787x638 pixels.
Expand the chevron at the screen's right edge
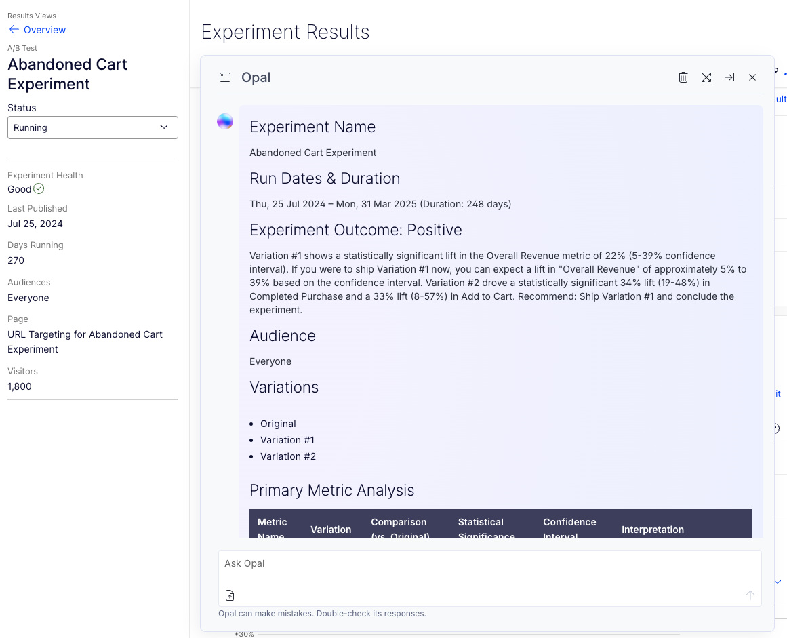[777, 581]
